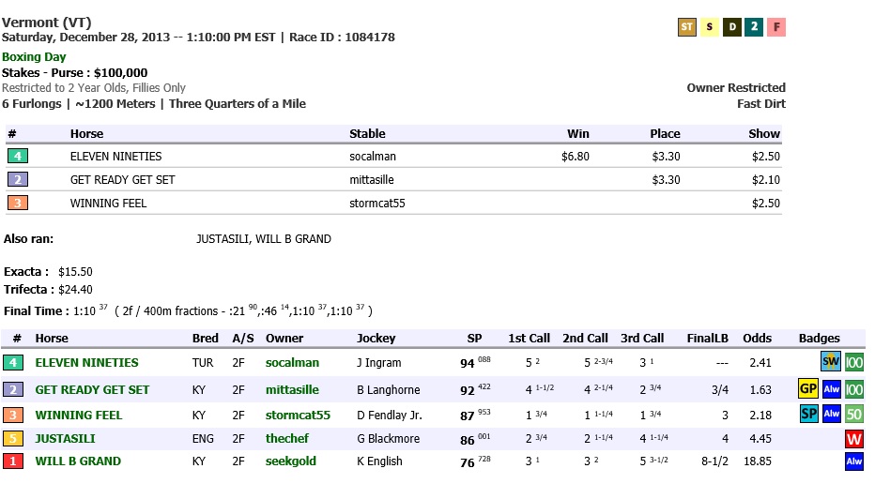This screenshot has width=875, height=499.
Task: Click the cyan SP badge
Action: click(807, 415)
